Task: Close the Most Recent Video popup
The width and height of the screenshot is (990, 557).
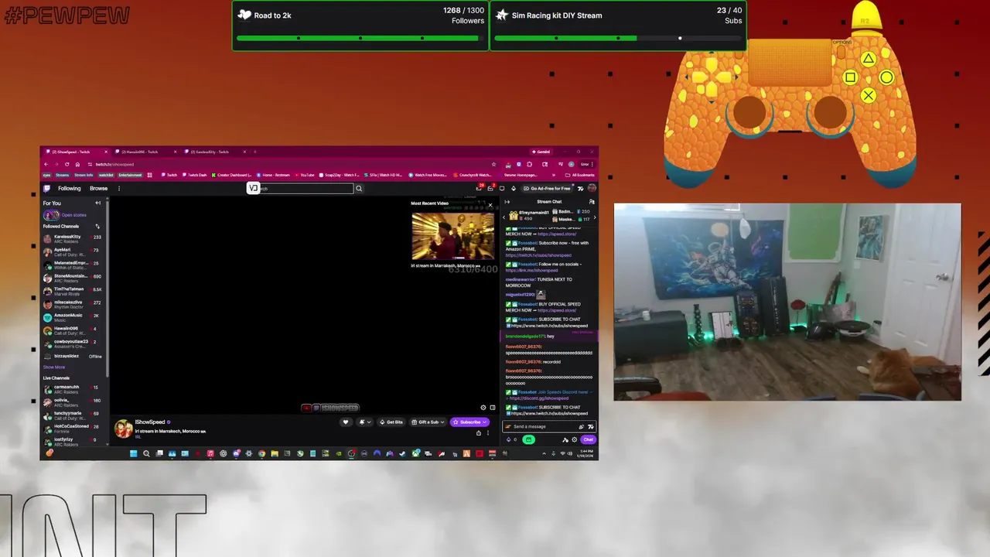Action: pos(490,205)
